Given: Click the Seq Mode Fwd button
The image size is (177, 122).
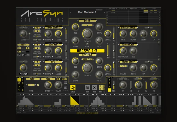Looking at the screenshot, I should 48,79.
